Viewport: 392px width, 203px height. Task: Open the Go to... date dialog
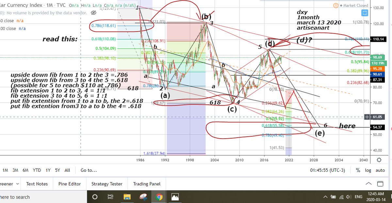(89, 170)
